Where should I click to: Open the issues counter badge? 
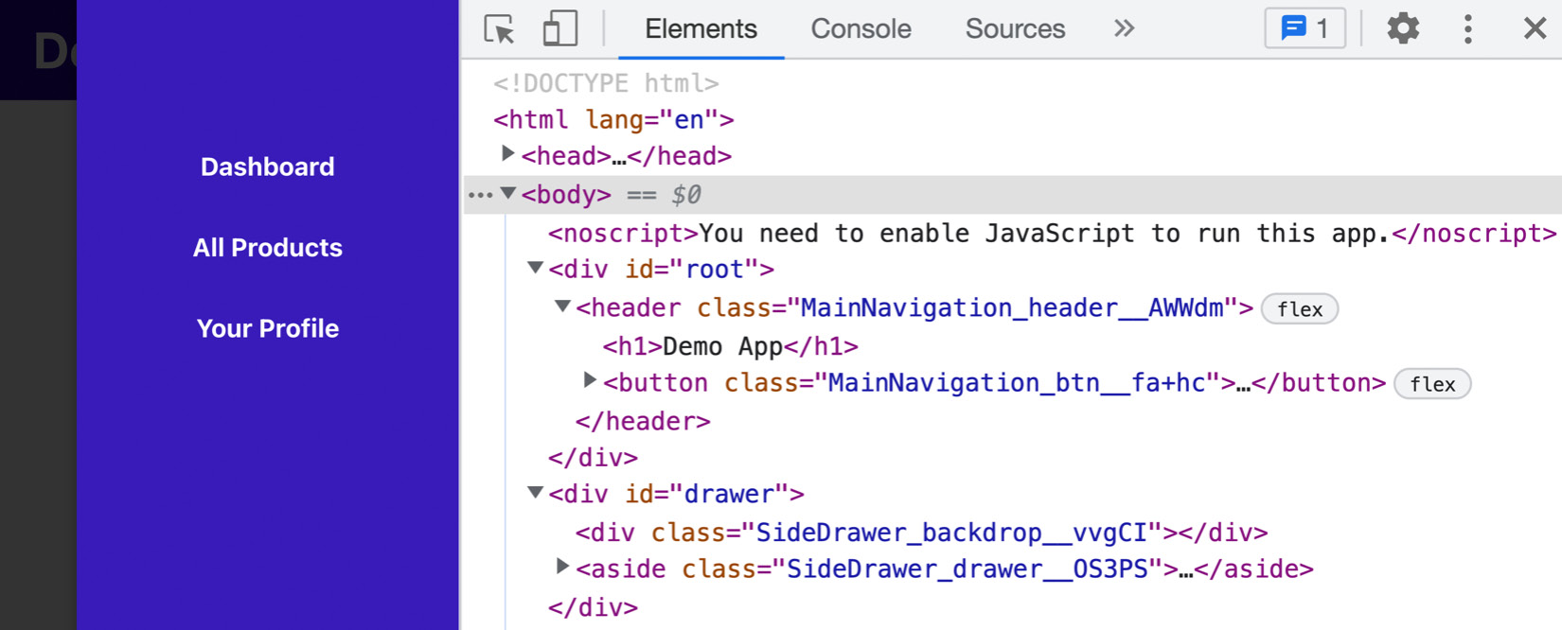pos(1305,29)
